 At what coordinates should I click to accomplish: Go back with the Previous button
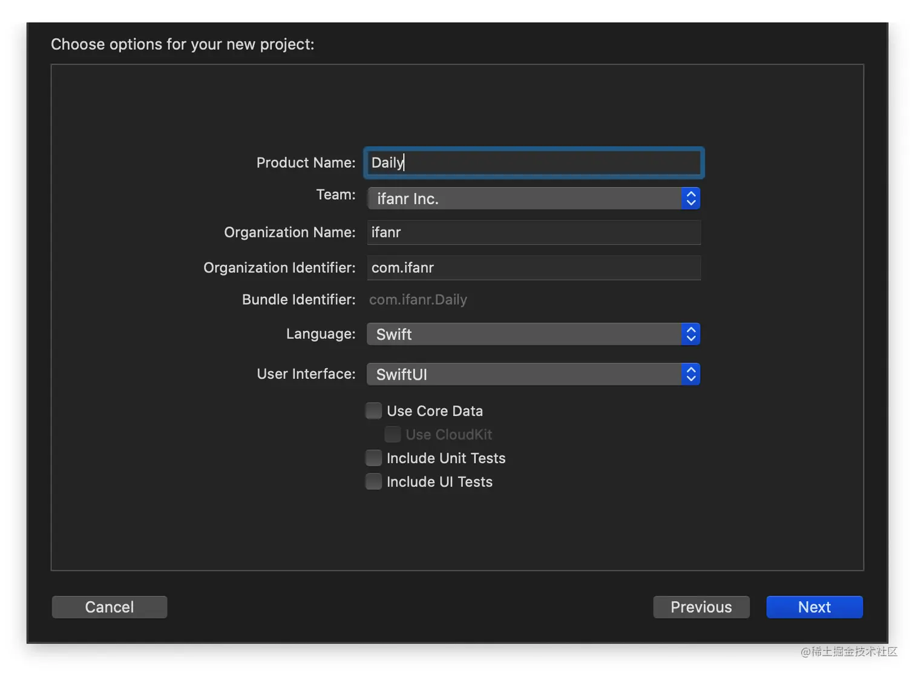coord(701,607)
